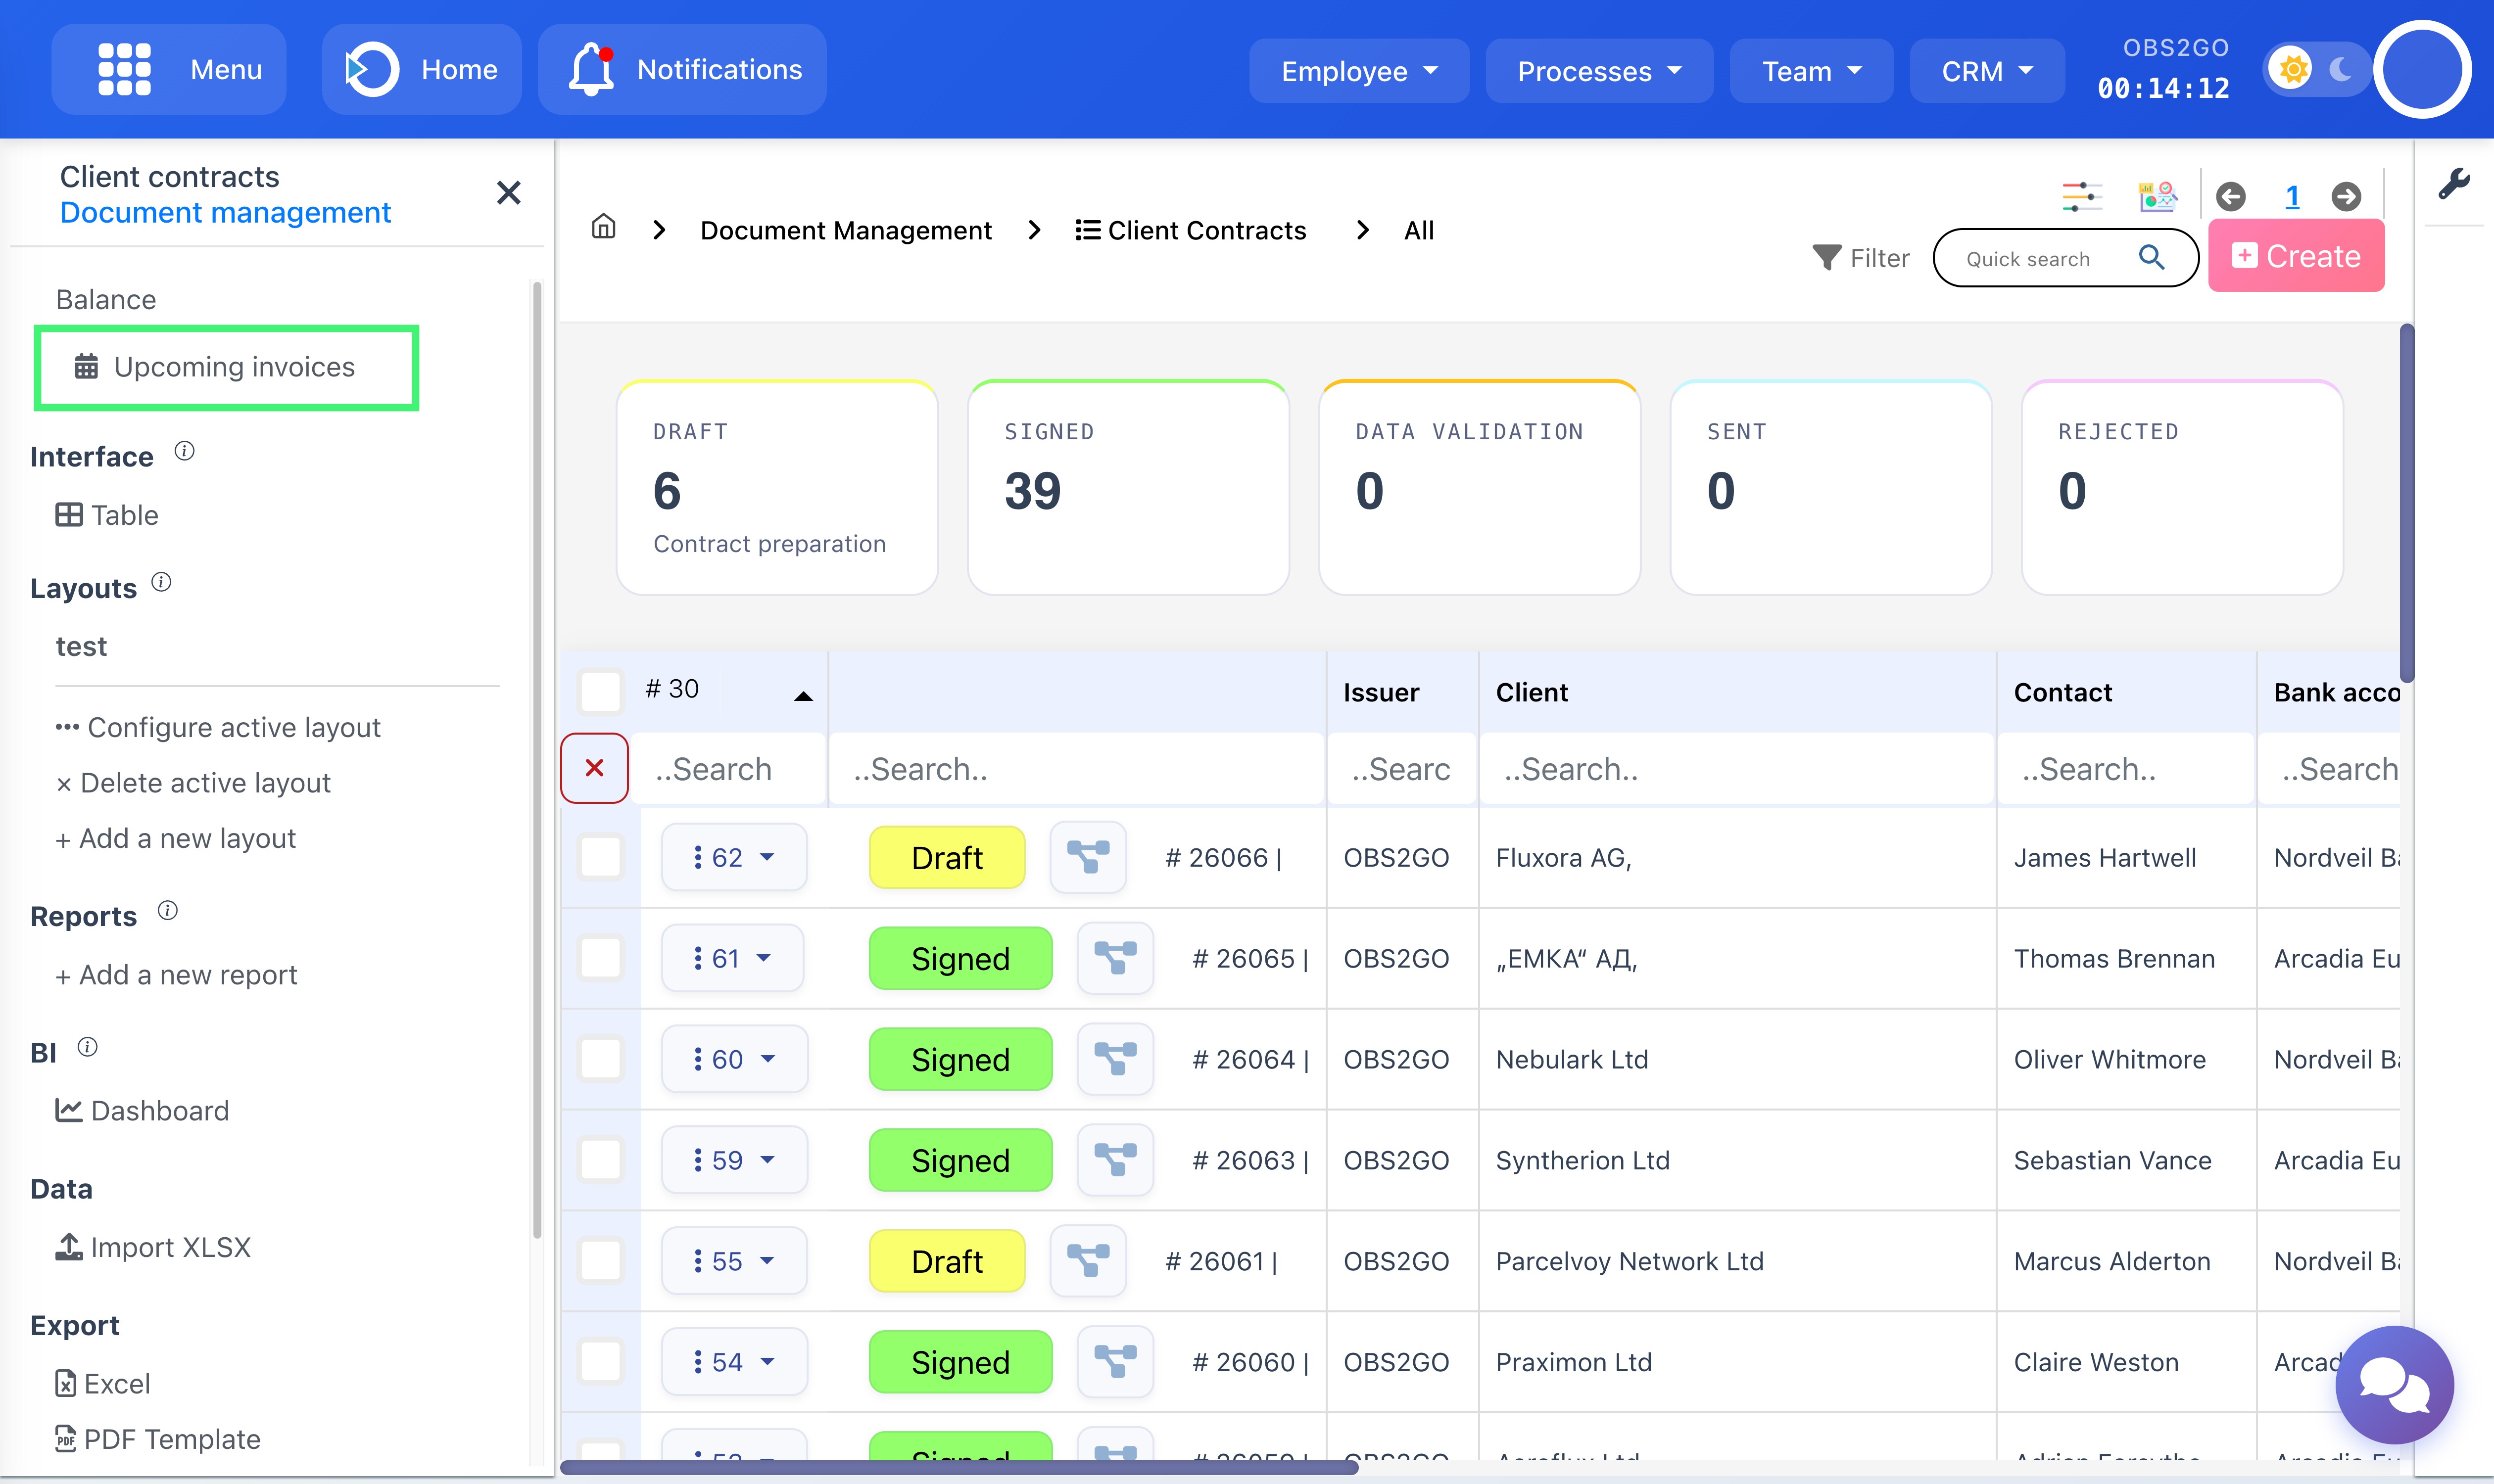Check the select-all header checkbox

coord(600,691)
